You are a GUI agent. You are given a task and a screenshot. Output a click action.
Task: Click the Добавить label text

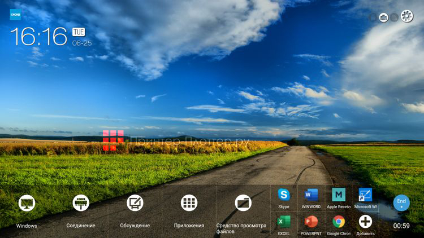(365, 233)
